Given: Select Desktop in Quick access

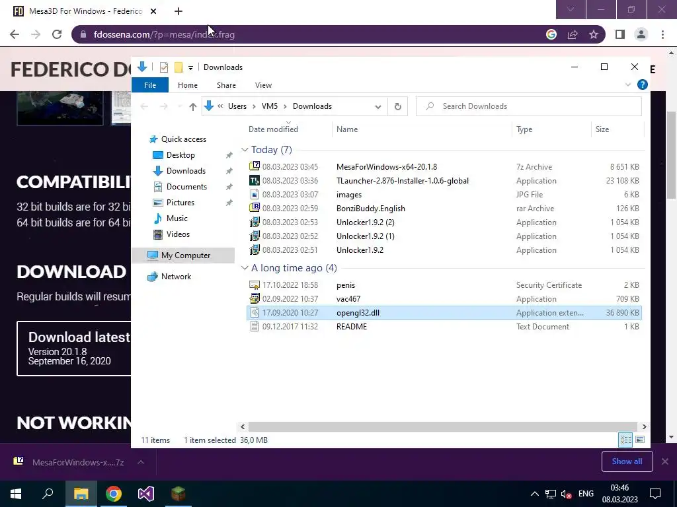Looking at the screenshot, I should [x=180, y=154].
